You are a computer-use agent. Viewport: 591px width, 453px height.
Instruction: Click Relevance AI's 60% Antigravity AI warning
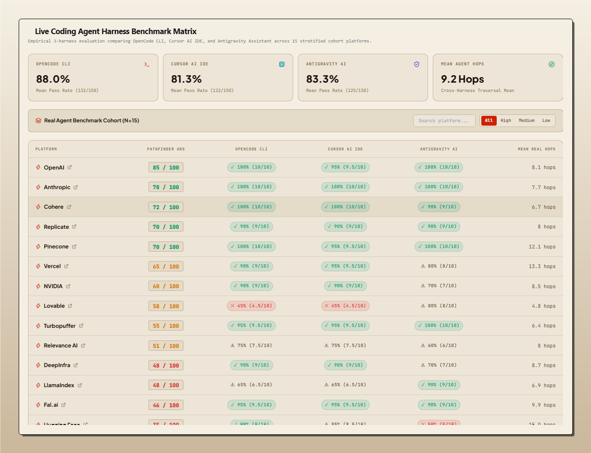point(439,346)
